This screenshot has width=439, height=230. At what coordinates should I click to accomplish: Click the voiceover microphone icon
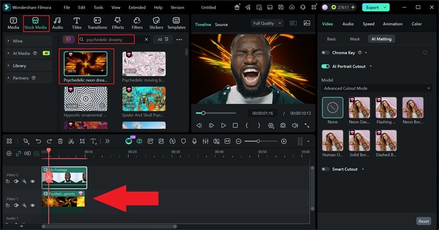click(194, 141)
